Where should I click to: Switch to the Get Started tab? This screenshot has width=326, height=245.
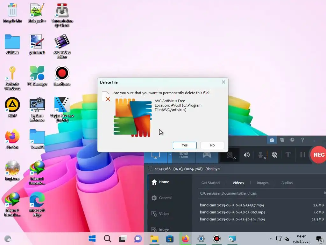210,183
